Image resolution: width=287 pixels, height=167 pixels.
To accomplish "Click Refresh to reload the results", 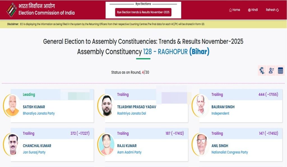I will (270, 10).
